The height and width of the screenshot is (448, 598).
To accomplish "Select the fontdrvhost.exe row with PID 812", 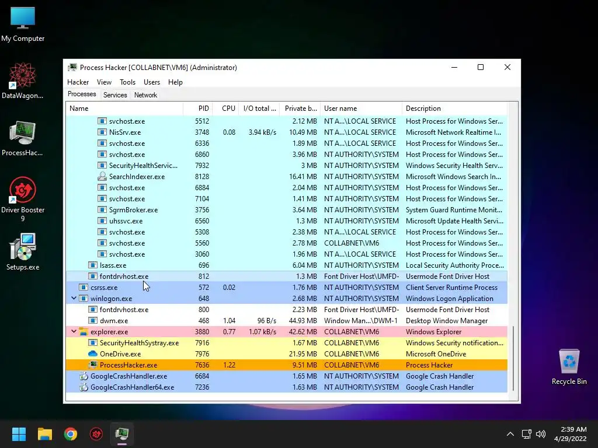I will (286, 276).
